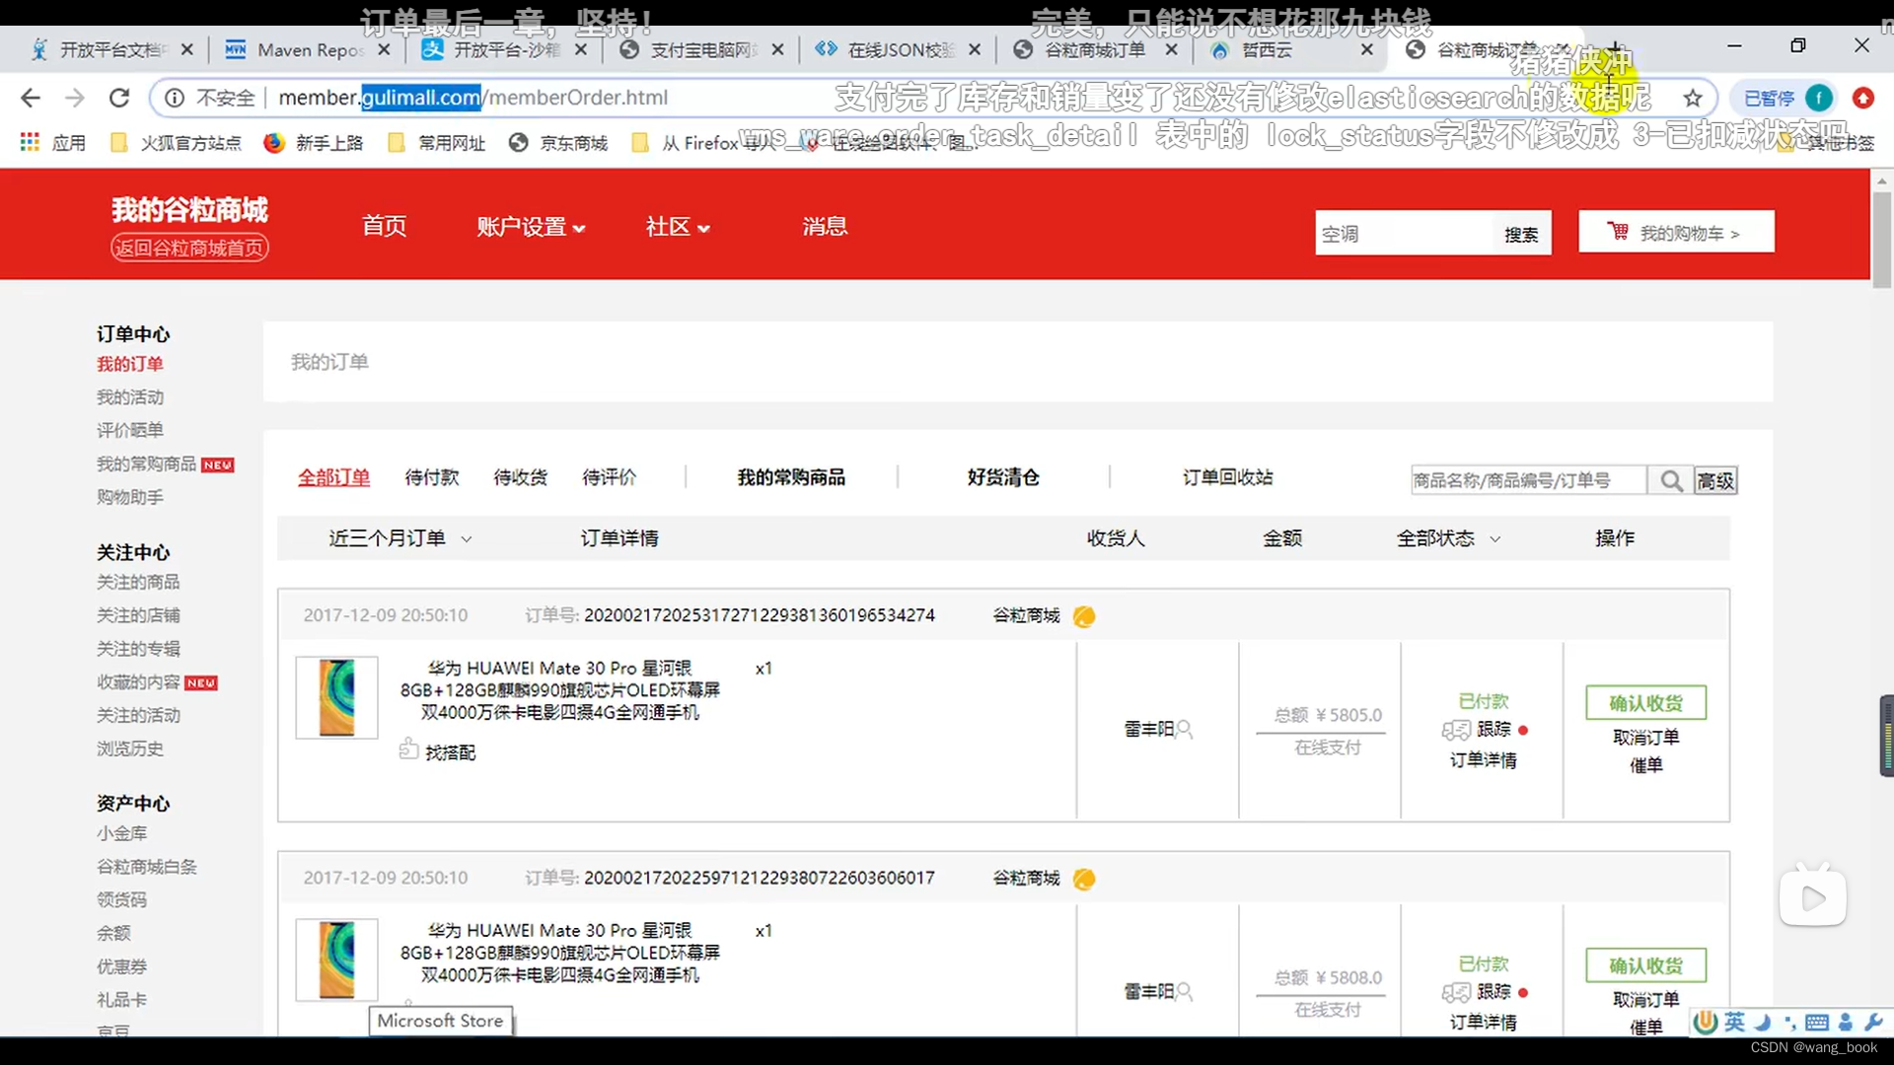This screenshot has width=1894, height=1065.
Task: Open 我的常购商品 tab
Action: pyautogui.click(x=791, y=478)
